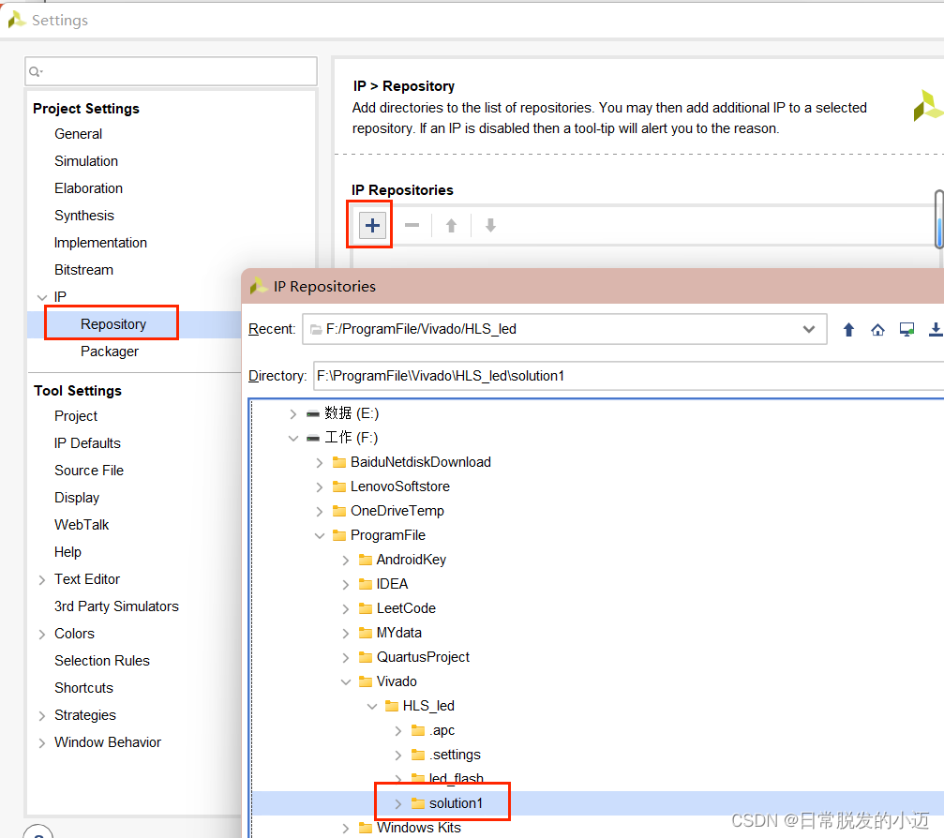Open General project settings

coord(78,134)
